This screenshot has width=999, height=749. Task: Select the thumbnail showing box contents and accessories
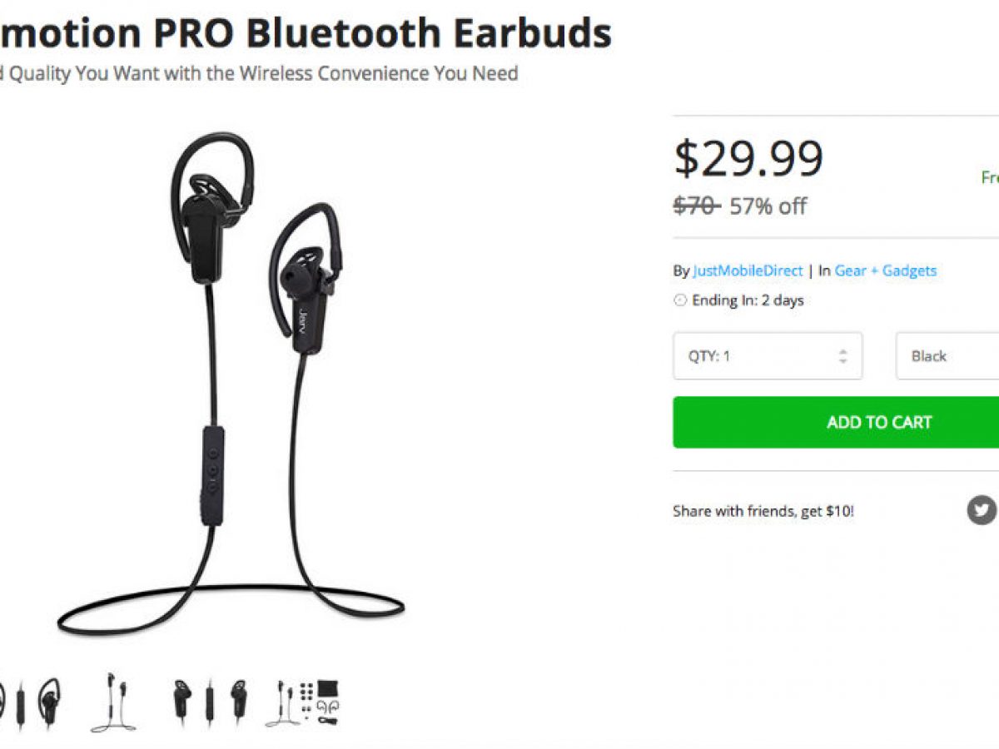point(303,703)
